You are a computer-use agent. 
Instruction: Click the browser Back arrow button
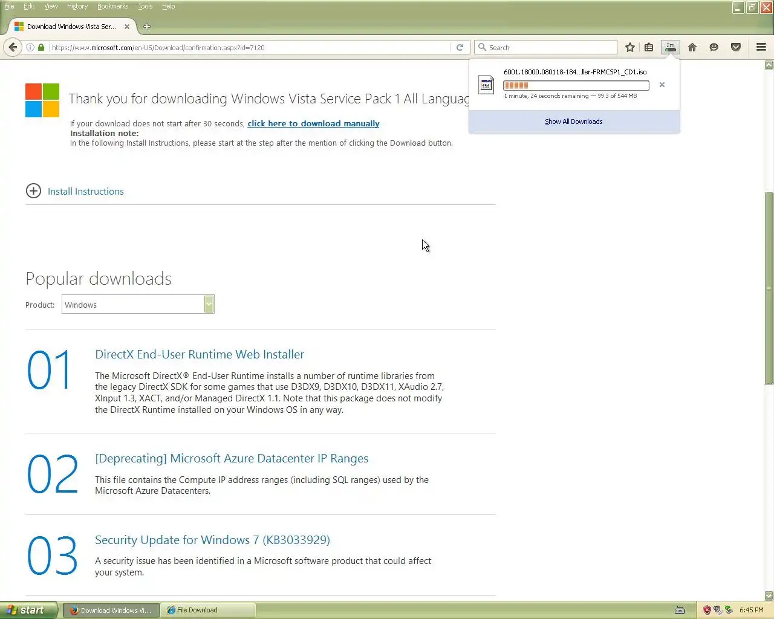[13, 47]
